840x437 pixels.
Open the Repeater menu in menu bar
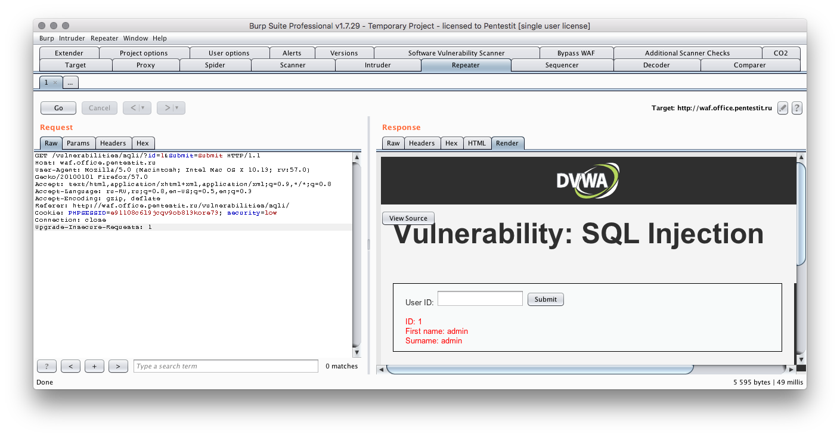(104, 38)
